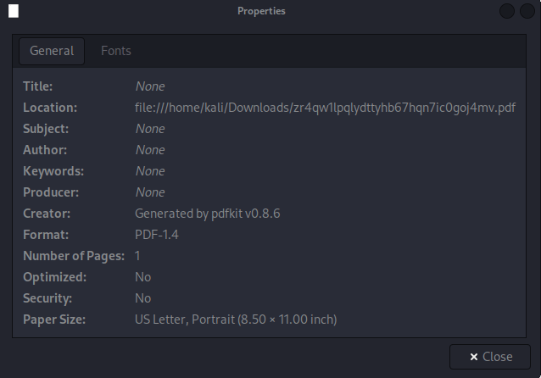
Task: Click the PDF-1.4 format value
Action: coord(158,235)
